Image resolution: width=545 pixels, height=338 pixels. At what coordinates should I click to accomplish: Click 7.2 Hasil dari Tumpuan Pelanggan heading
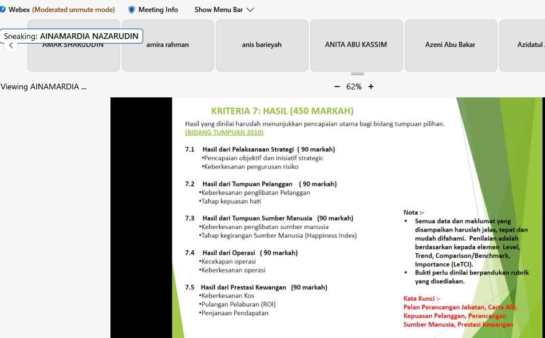tap(261, 184)
